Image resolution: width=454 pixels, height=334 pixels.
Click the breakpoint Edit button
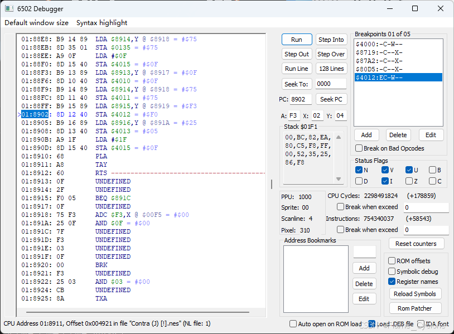coord(431,135)
